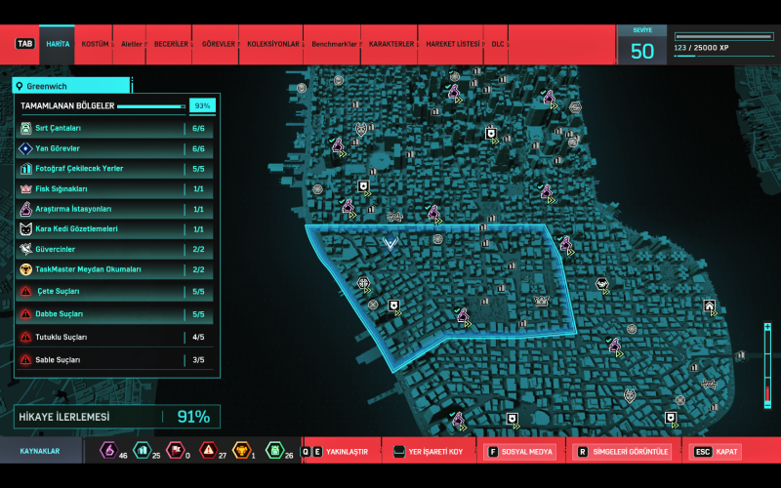Select the shield mission icon inside Greenwich district
The height and width of the screenshot is (488, 781).
[x=394, y=305]
